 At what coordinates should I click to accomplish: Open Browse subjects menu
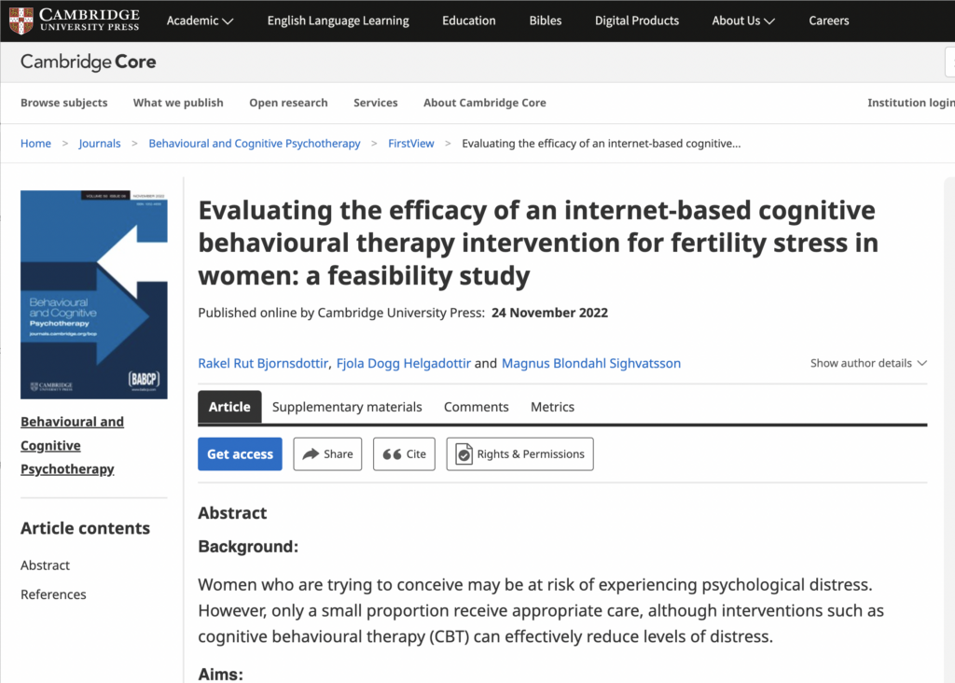pyautogui.click(x=64, y=103)
